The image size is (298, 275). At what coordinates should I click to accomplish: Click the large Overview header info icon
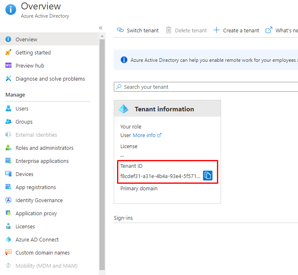coord(11,9)
